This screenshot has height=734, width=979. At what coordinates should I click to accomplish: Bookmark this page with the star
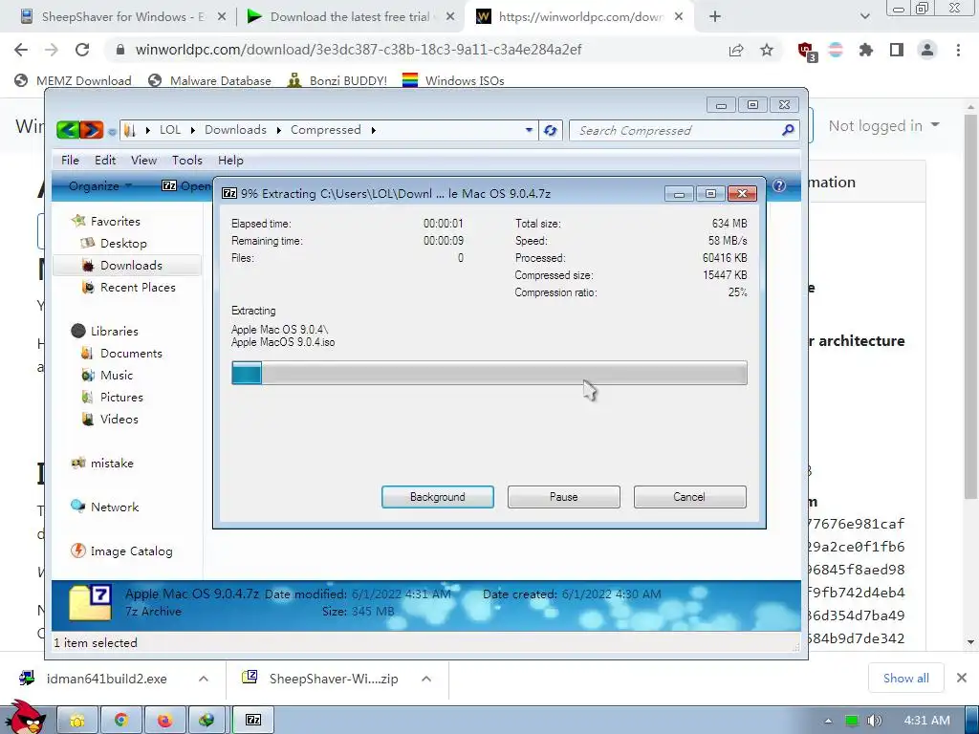coord(767,50)
